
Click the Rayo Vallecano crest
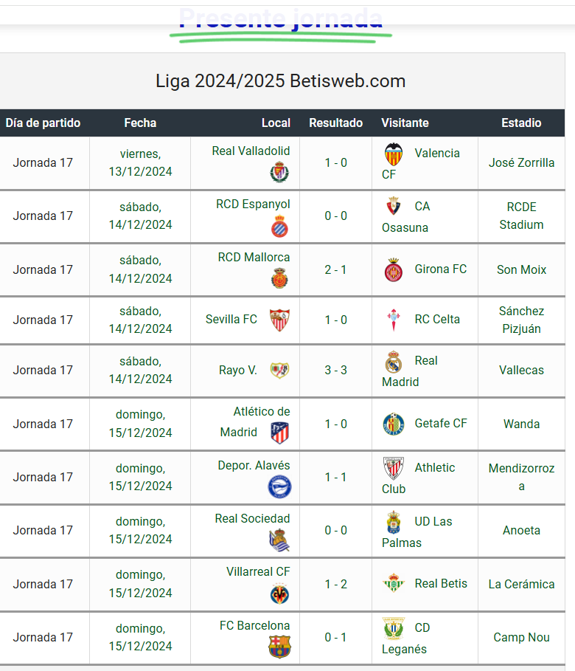pyautogui.click(x=279, y=371)
